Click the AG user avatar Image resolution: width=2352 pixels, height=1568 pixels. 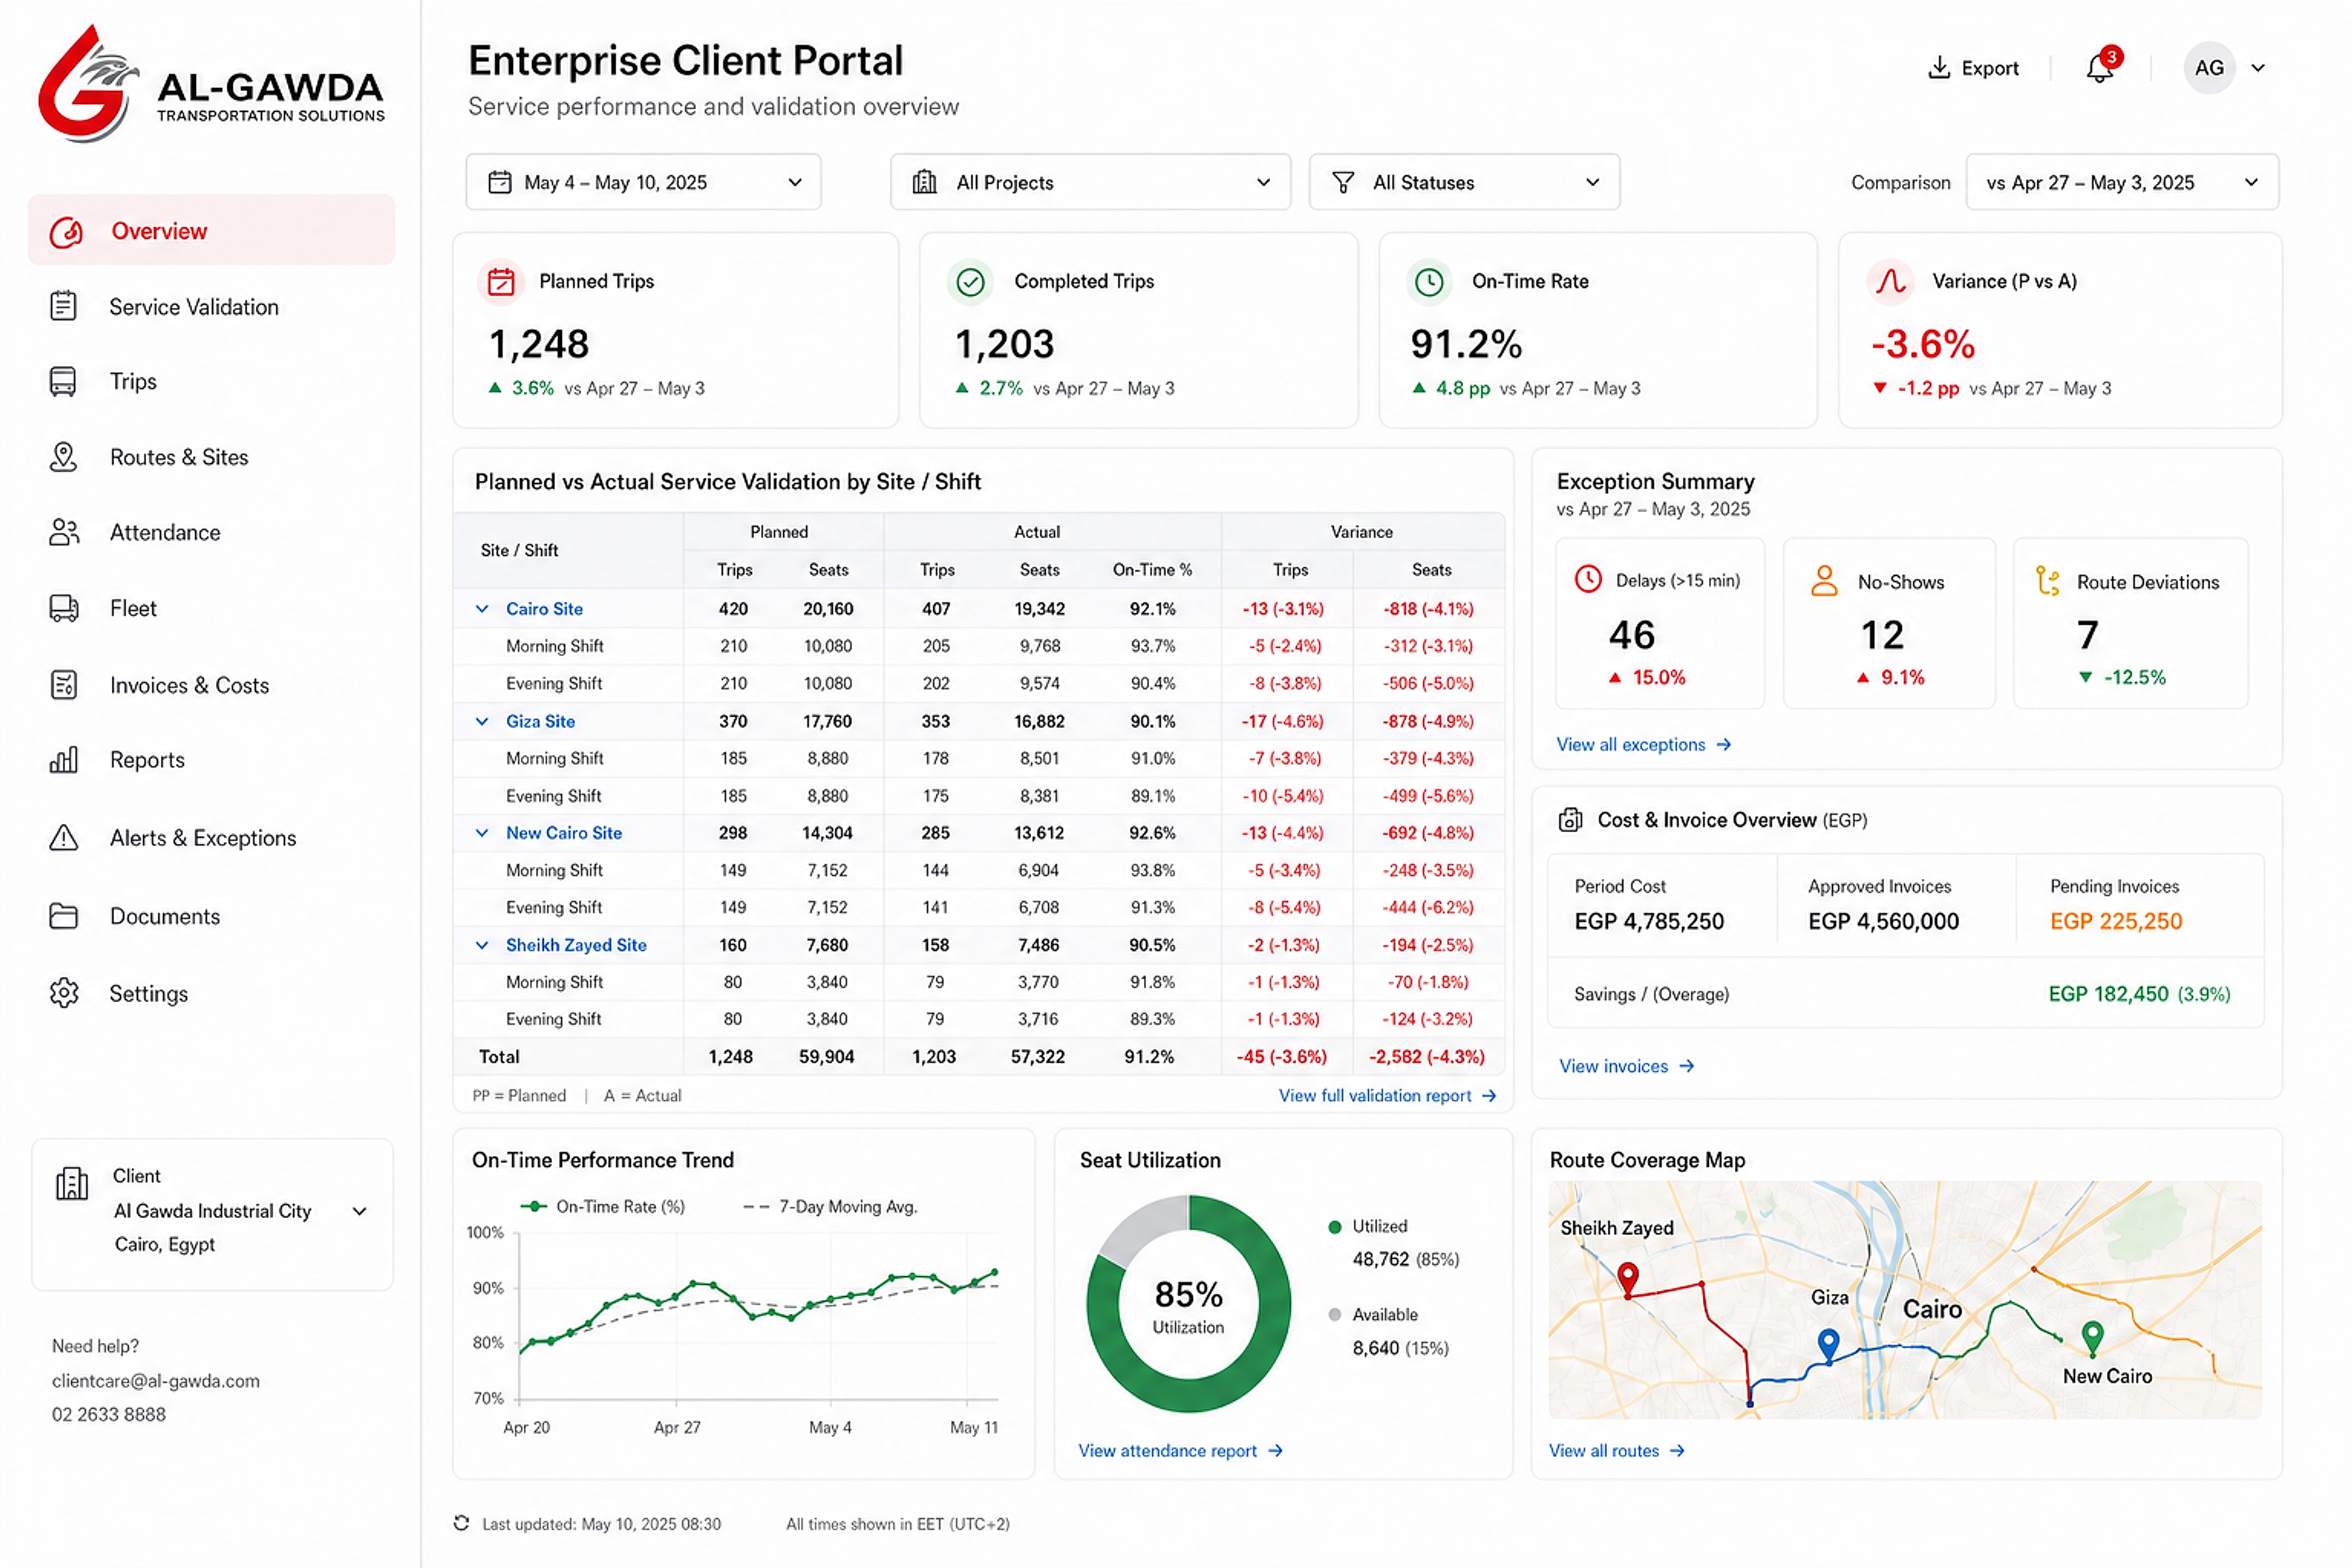[x=2209, y=68]
